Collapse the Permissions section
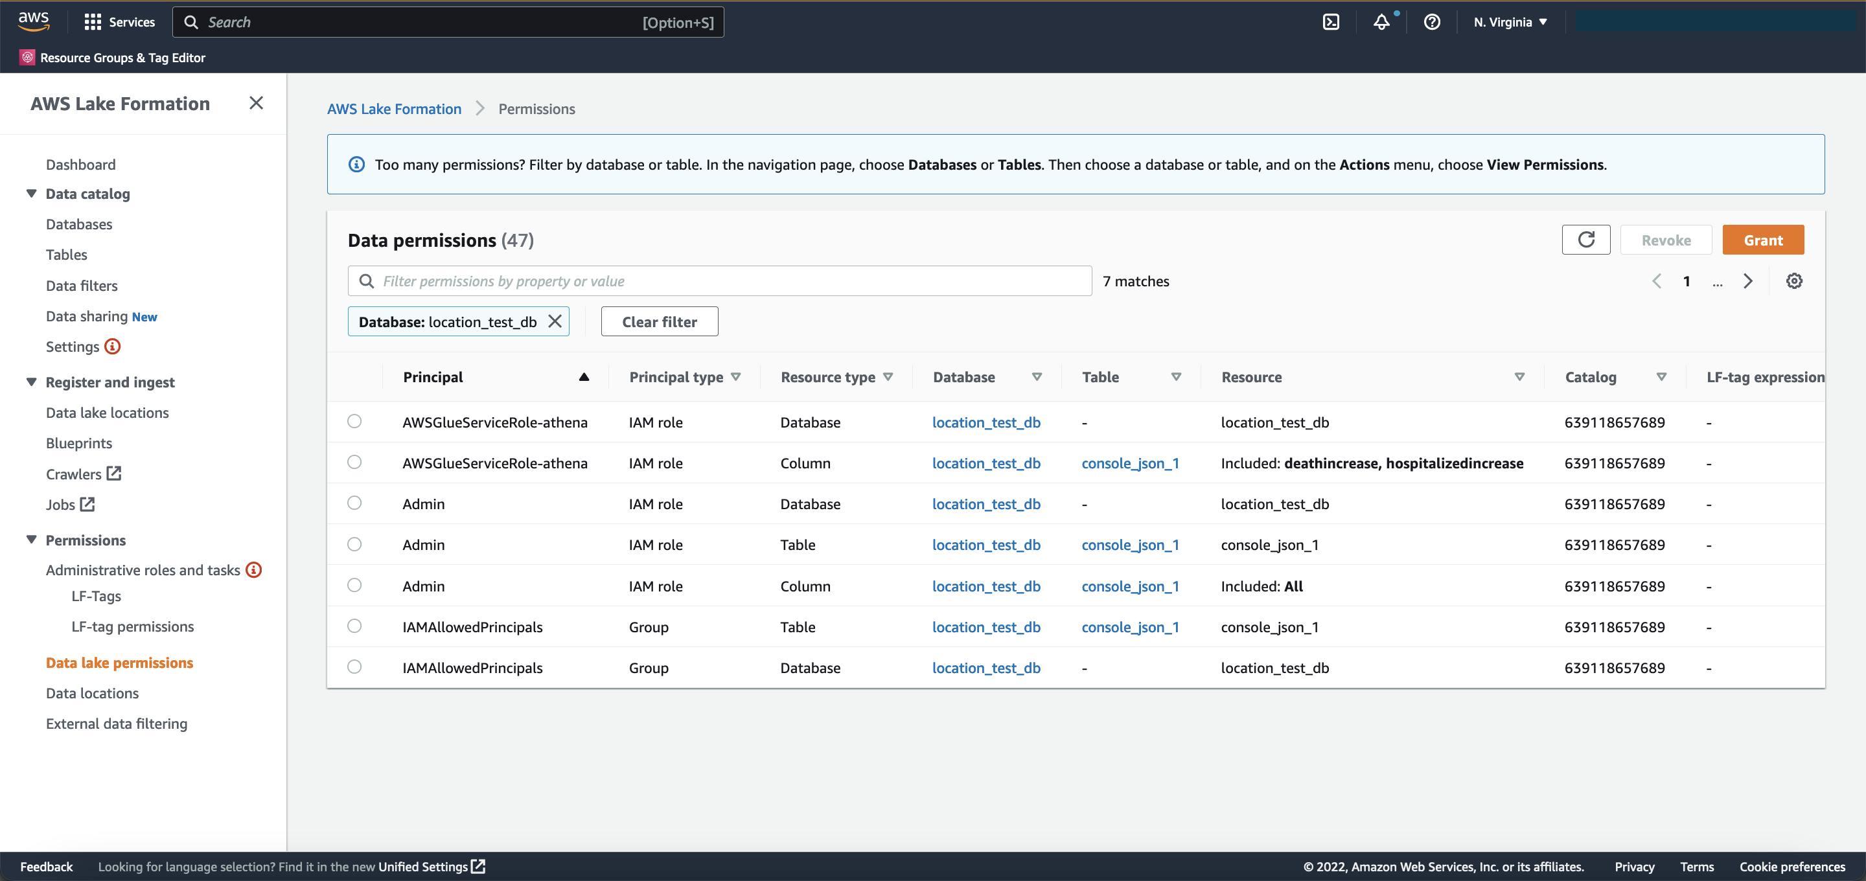Image resolution: width=1866 pixels, height=881 pixels. click(x=31, y=540)
